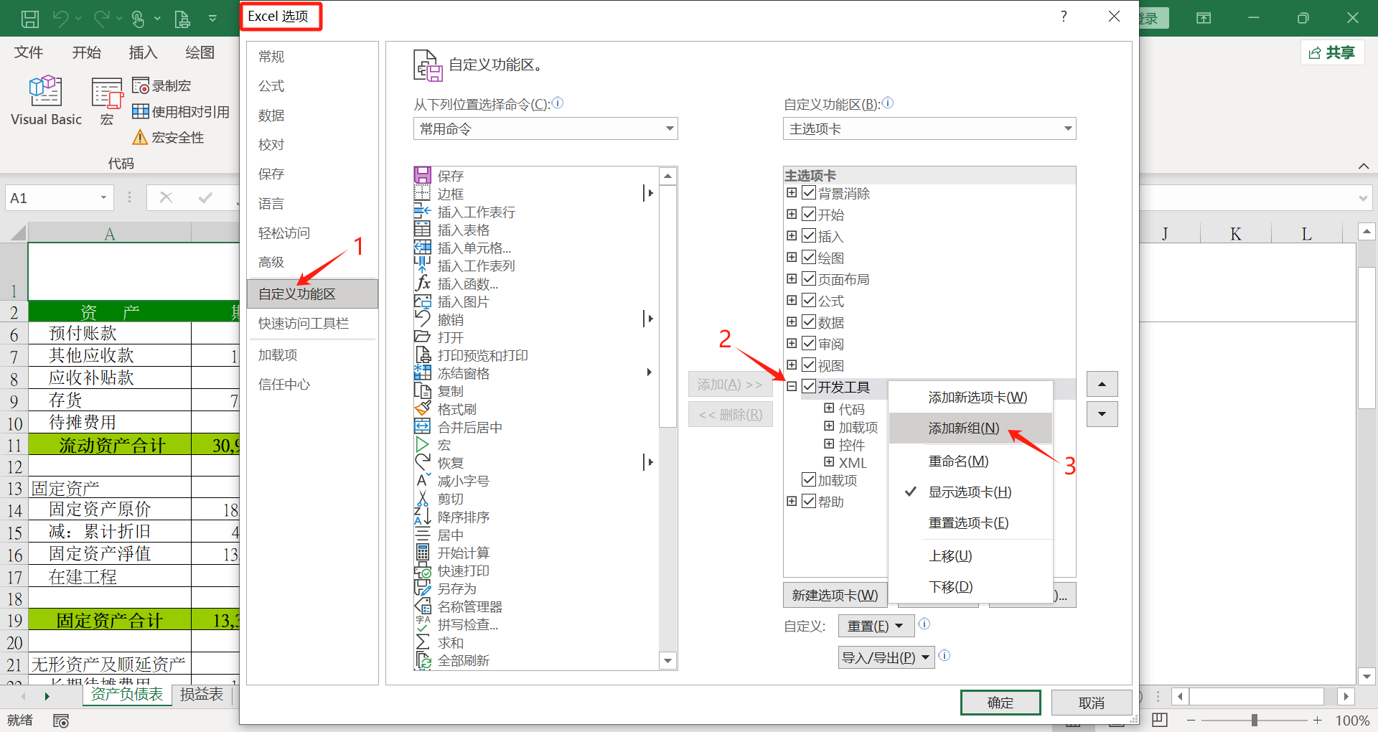Click 宏安全性 warning icon
The width and height of the screenshot is (1378, 732).
[x=141, y=137]
